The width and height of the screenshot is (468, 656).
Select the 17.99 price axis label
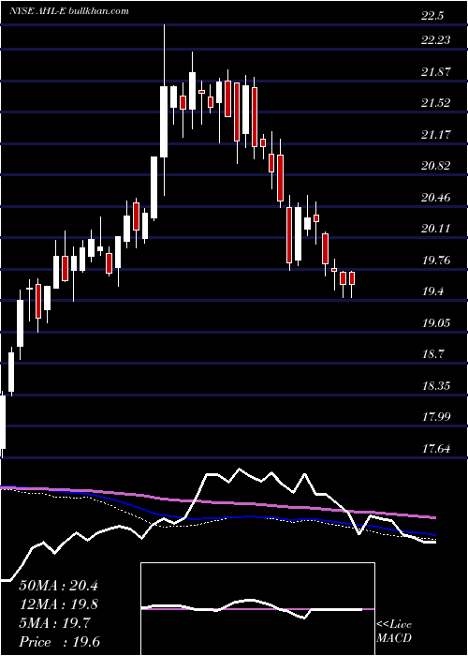(436, 417)
